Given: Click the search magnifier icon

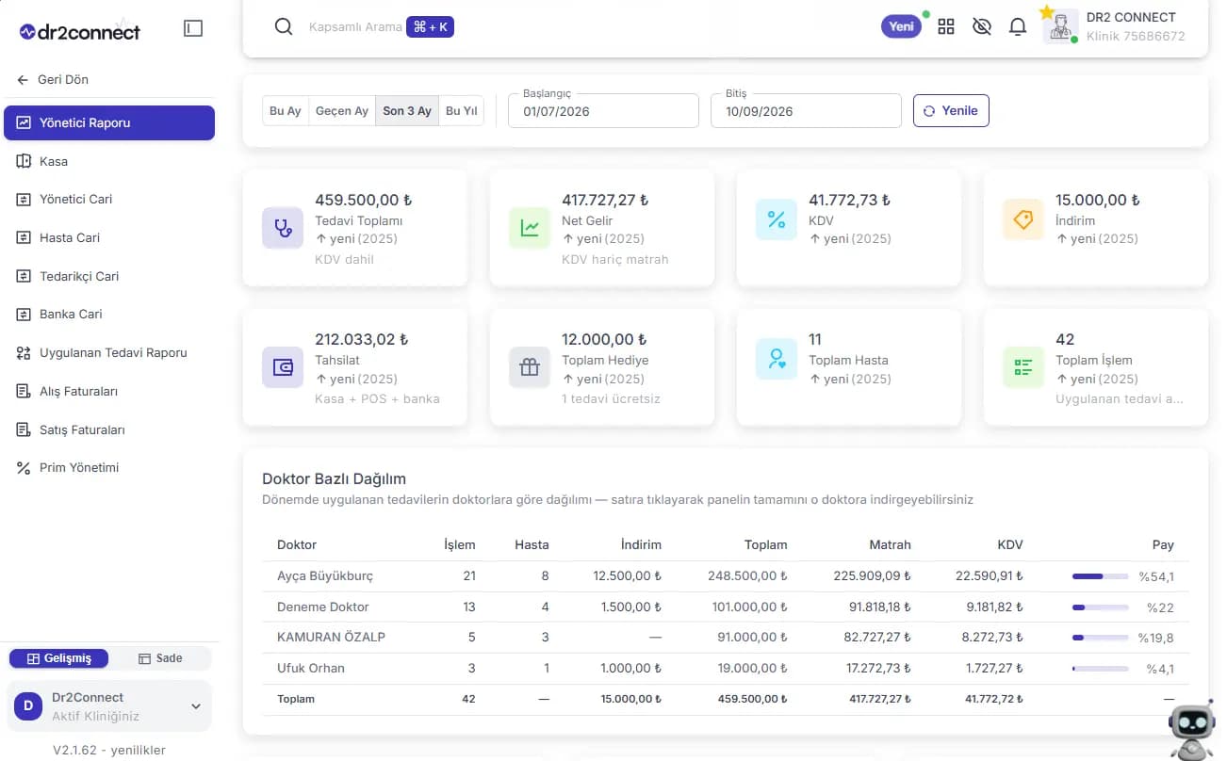Looking at the screenshot, I should point(284,26).
